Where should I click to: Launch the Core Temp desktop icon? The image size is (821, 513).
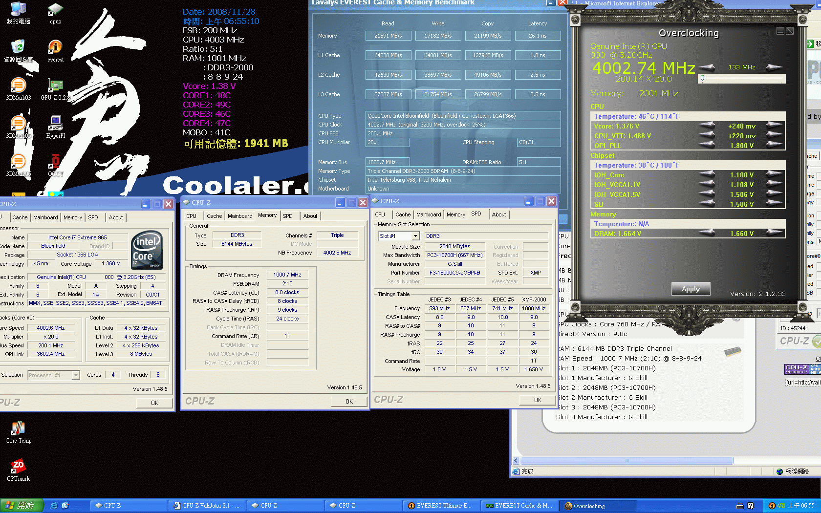[18, 432]
